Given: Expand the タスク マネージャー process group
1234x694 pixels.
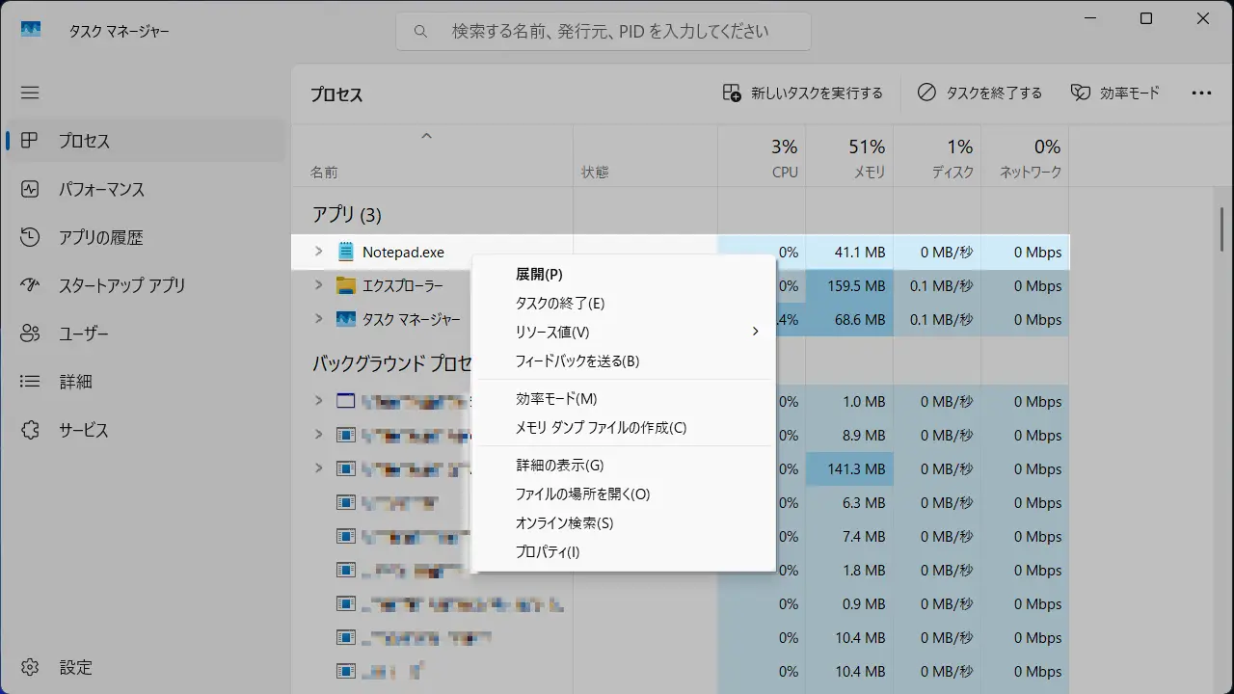Looking at the screenshot, I should pos(319,319).
